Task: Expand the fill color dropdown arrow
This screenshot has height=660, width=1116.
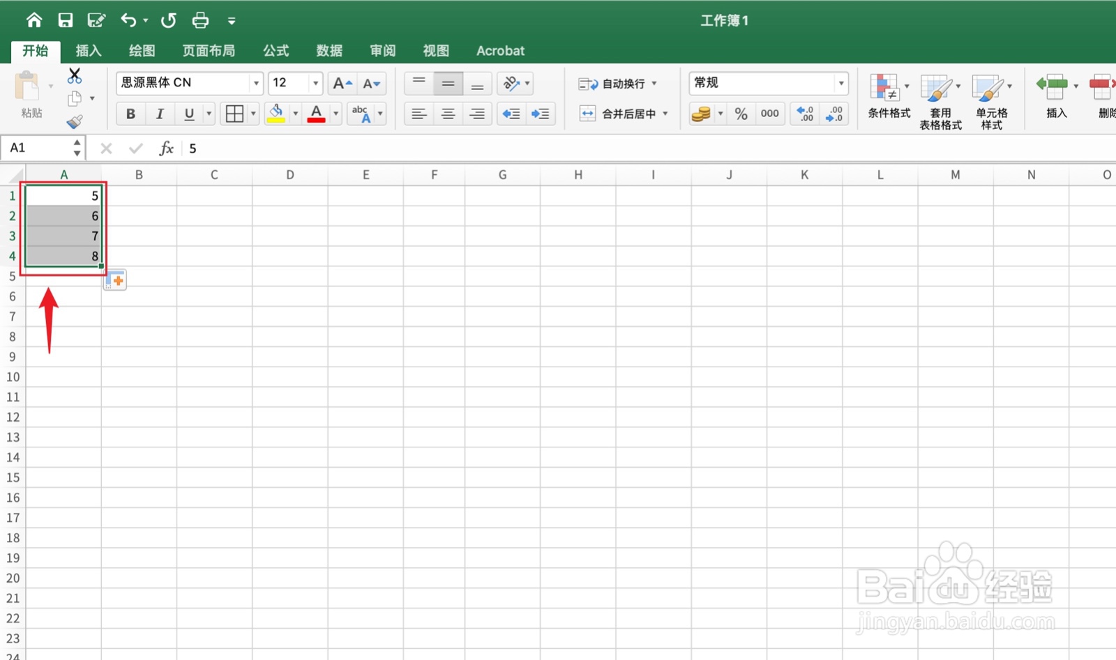Action: click(295, 114)
